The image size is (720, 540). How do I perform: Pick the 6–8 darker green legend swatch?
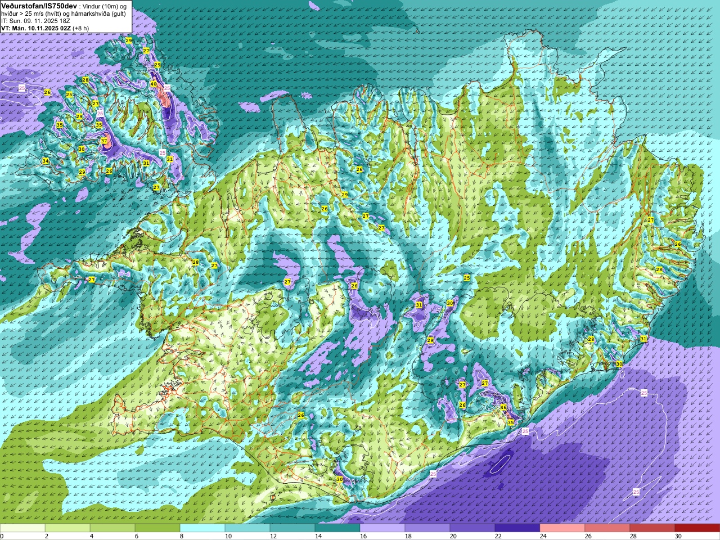(x=157, y=528)
